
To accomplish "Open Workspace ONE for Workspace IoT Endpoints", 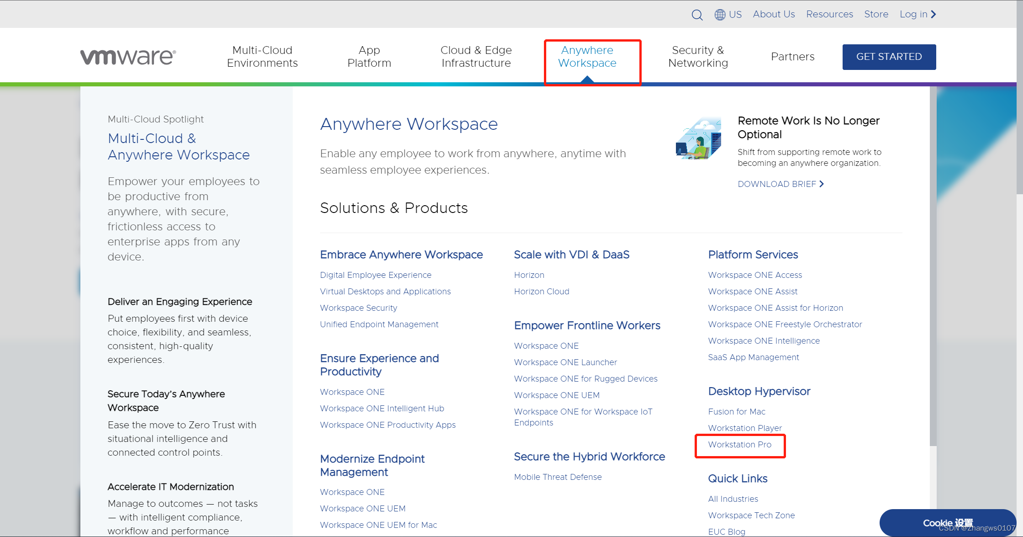I will [583, 417].
